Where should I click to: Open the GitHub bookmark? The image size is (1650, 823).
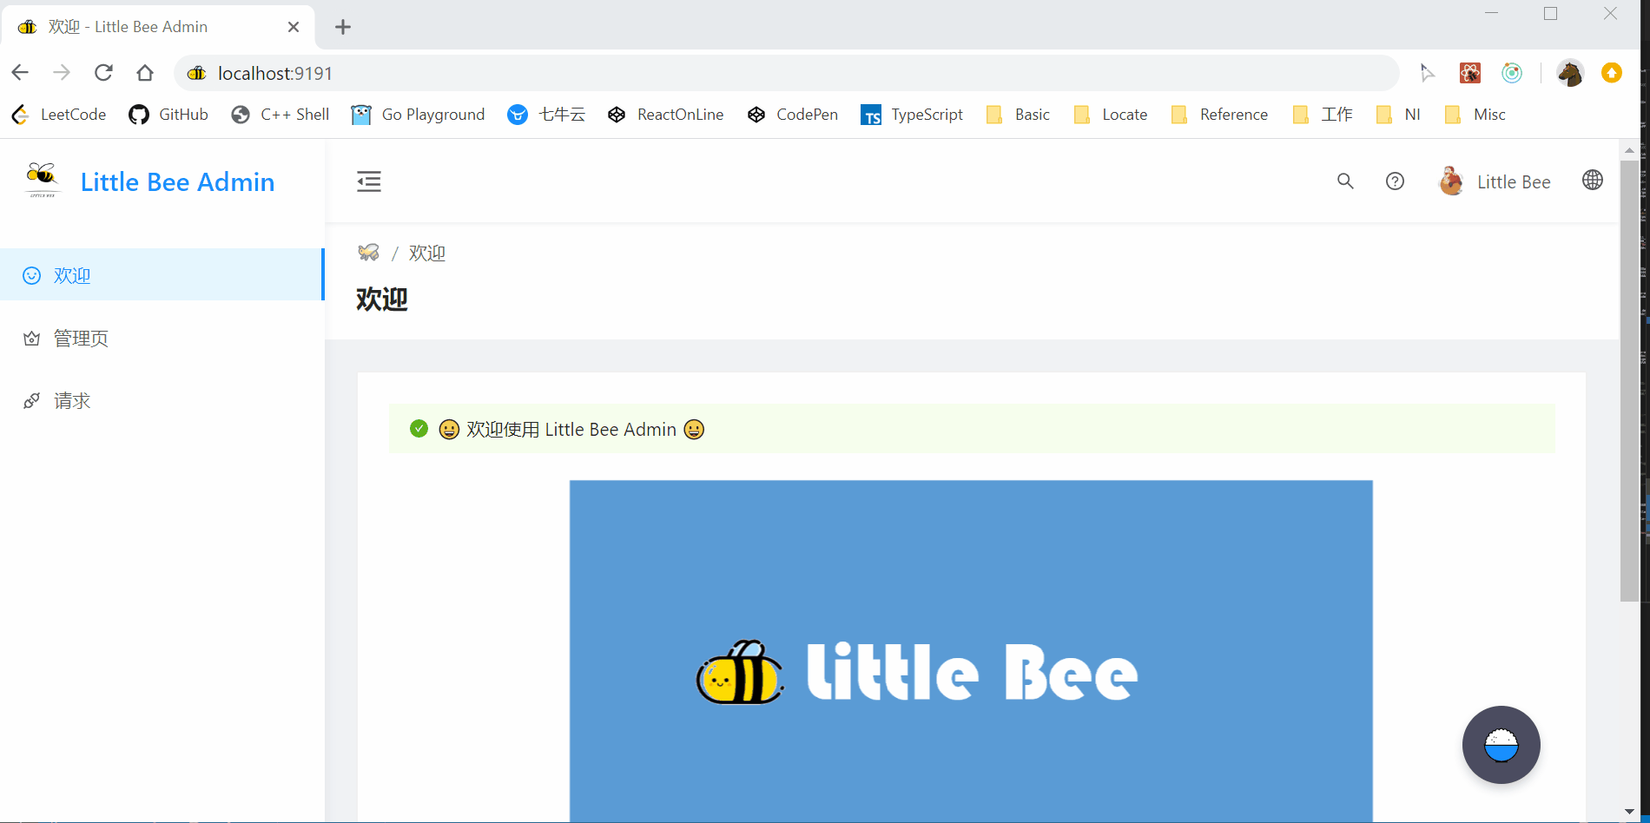coord(168,115)
